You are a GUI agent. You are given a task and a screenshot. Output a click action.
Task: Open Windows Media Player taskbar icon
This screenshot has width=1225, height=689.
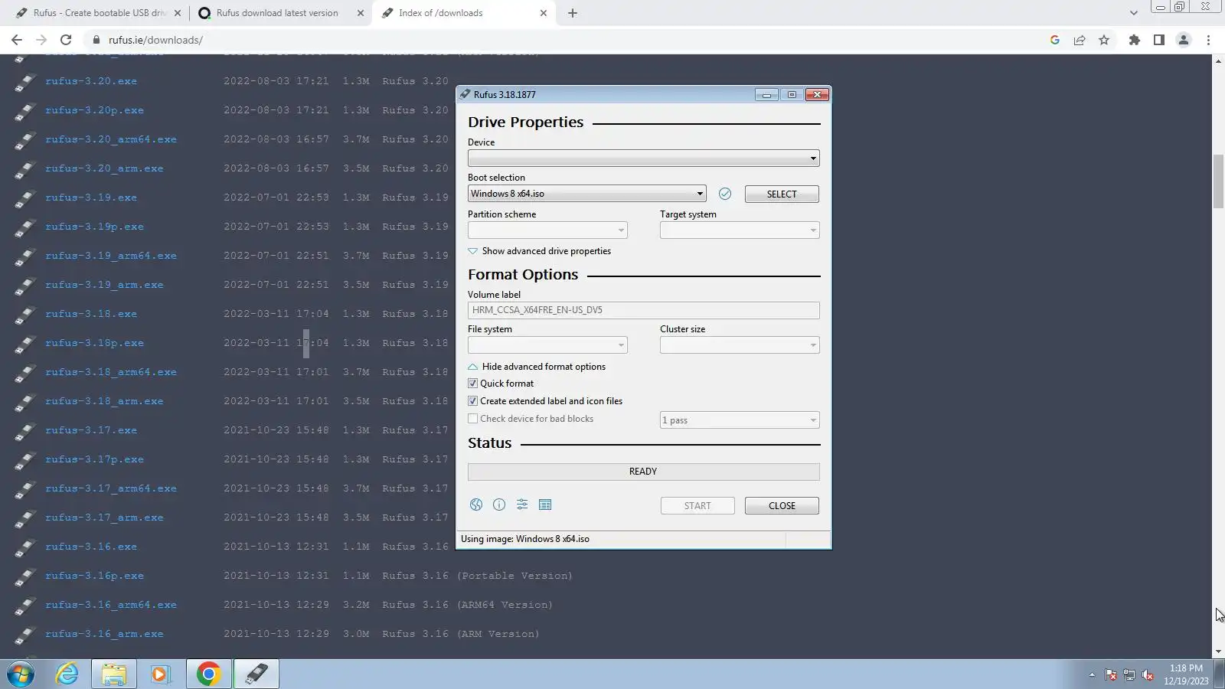(160, 674)
